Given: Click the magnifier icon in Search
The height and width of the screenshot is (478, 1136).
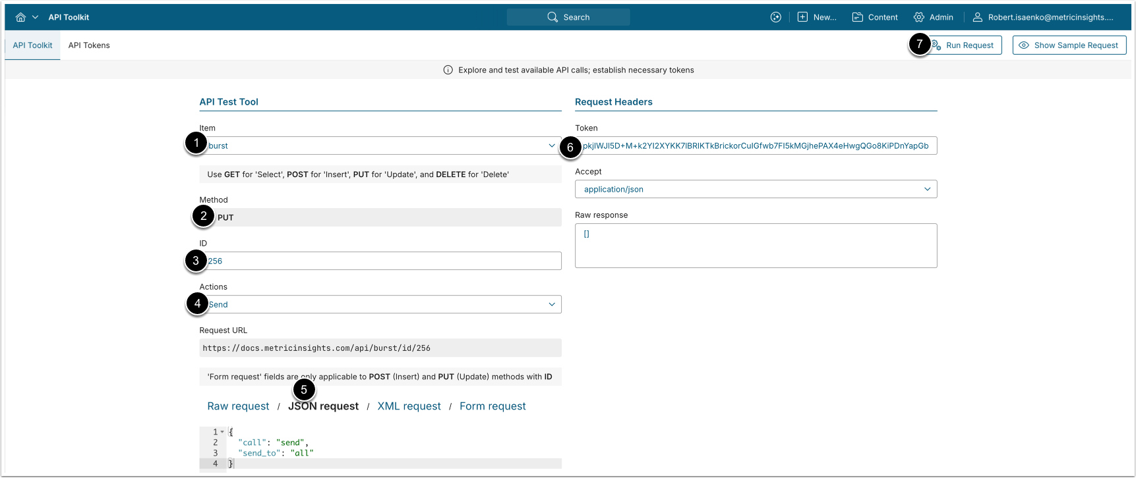Looking at the screenshot, I should pyautogui.click(x=553, y=17).
